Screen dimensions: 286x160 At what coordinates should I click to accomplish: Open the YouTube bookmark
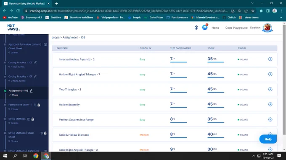click(x=11, y=18)
